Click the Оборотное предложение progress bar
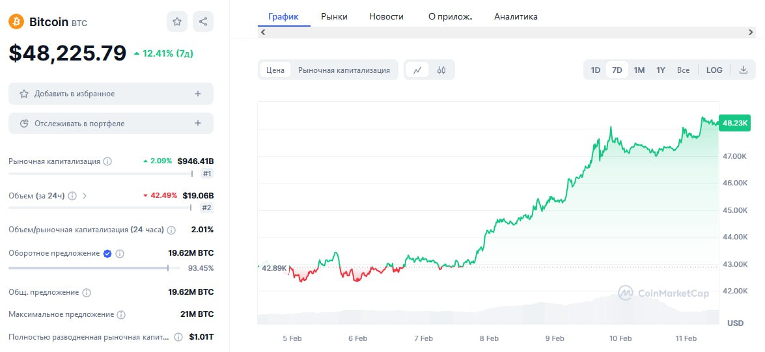The height and width of the screenshot is (352, 765). click(89, 268)
